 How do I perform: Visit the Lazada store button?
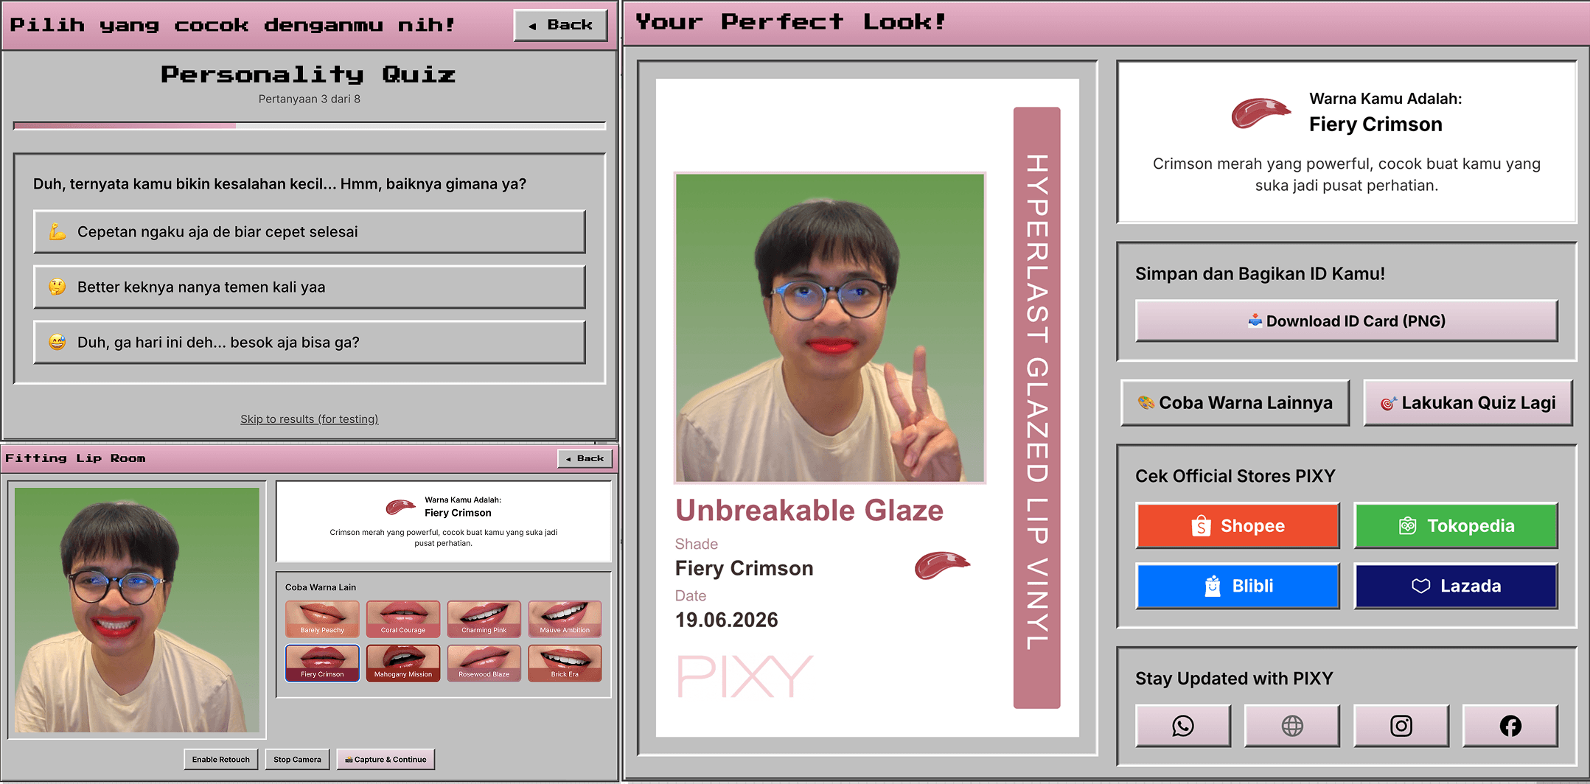(1456, 586)
